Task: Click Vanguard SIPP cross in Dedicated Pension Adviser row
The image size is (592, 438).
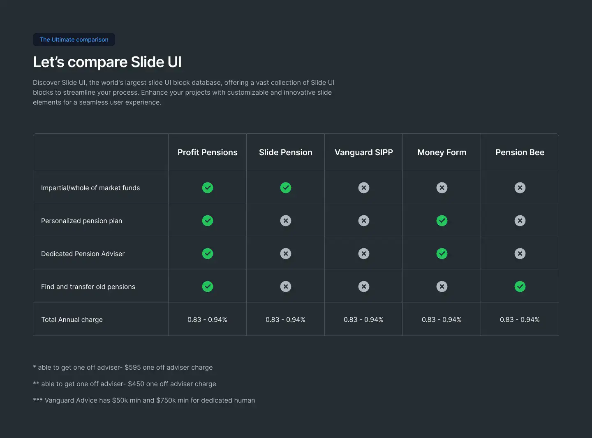Action: [x=364, y=254]
